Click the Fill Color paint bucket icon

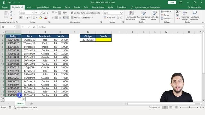40,18
